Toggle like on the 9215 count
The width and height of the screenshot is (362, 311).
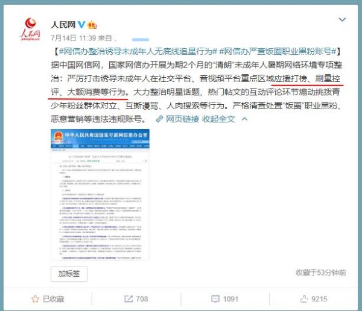click(x=314, y=299)
